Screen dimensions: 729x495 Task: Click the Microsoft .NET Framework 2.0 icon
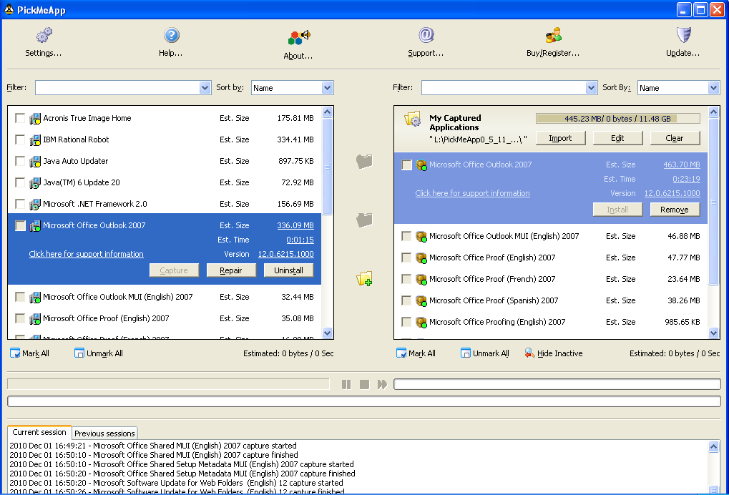point(35,204)
